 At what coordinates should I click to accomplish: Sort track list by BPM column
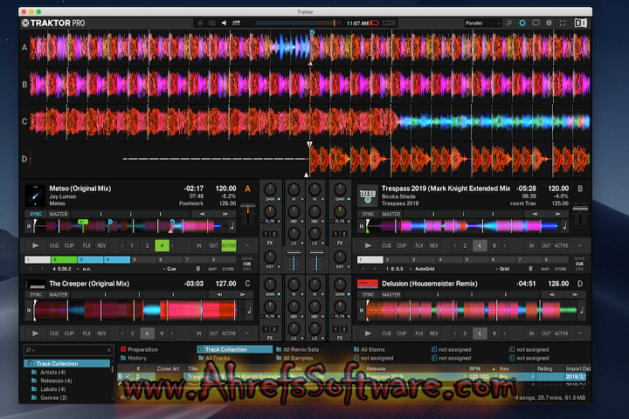click(x=475, y=368)
